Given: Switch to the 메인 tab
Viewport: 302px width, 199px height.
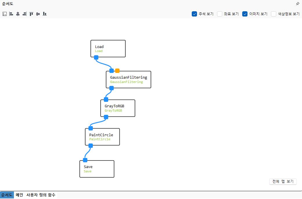Looking at the screenshot, I should click(x=19, y=195).
